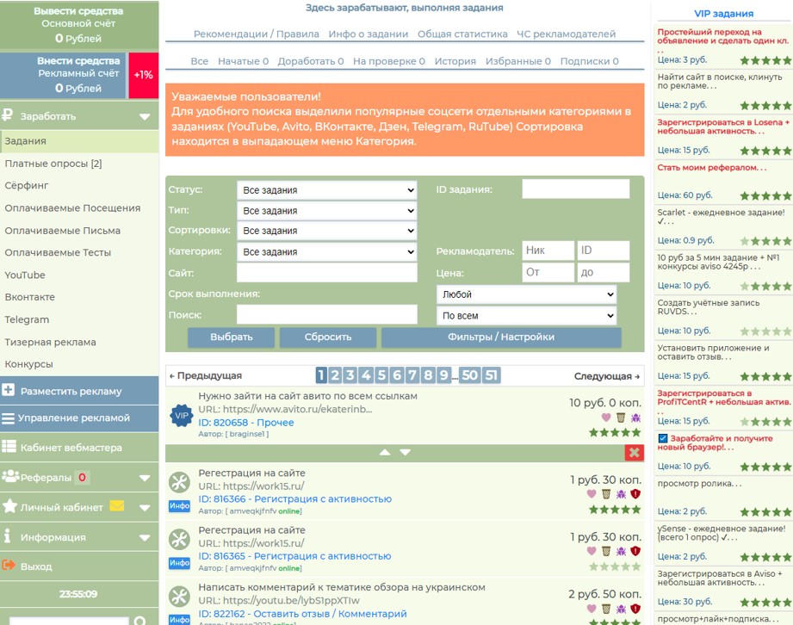Image resolution: width=793 pixels, height=625 pixels.
Task: Click the star rating of task 816365
Action: click(x=615, y=566)
